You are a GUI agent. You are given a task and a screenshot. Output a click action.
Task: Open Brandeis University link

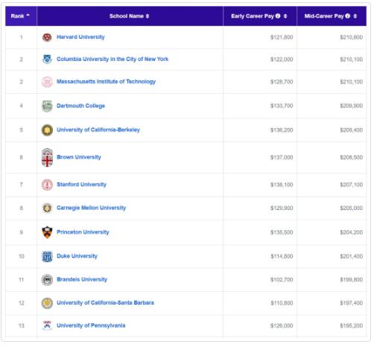point(82,279)
